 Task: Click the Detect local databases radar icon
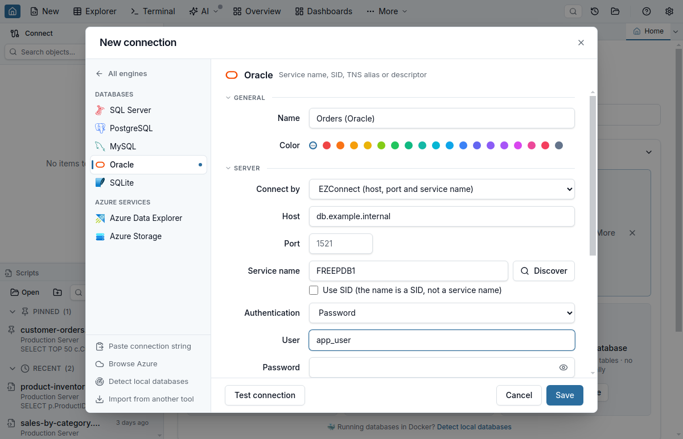[x=100, y=382]
